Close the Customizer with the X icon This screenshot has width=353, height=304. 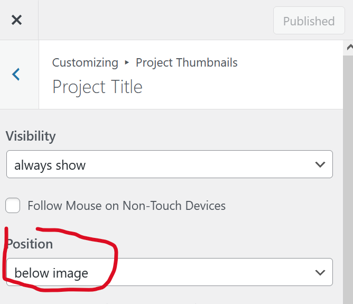point(17,21)
